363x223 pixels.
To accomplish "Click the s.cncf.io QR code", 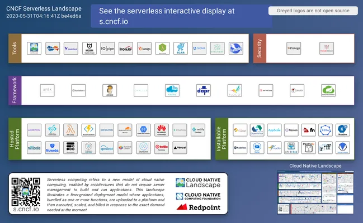I will [x=26, y=192].
